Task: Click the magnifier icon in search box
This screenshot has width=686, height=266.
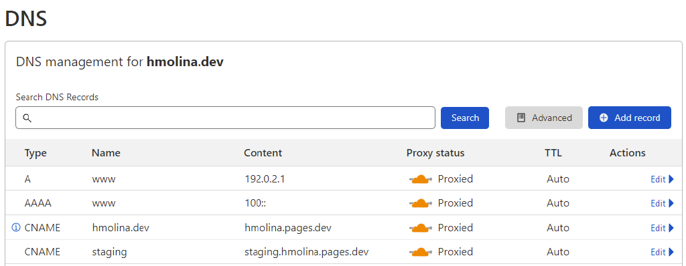Action: coord(27,118)
